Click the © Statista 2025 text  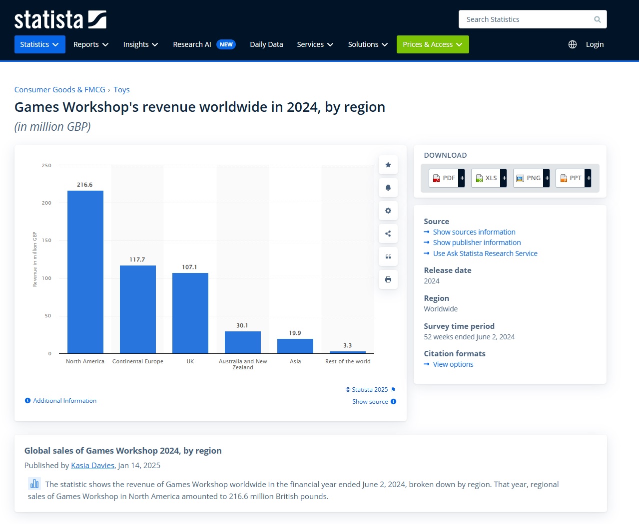click(367, 390)
